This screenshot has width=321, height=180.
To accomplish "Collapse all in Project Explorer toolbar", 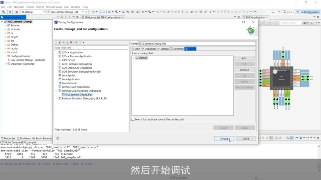I will pos(58,17).
